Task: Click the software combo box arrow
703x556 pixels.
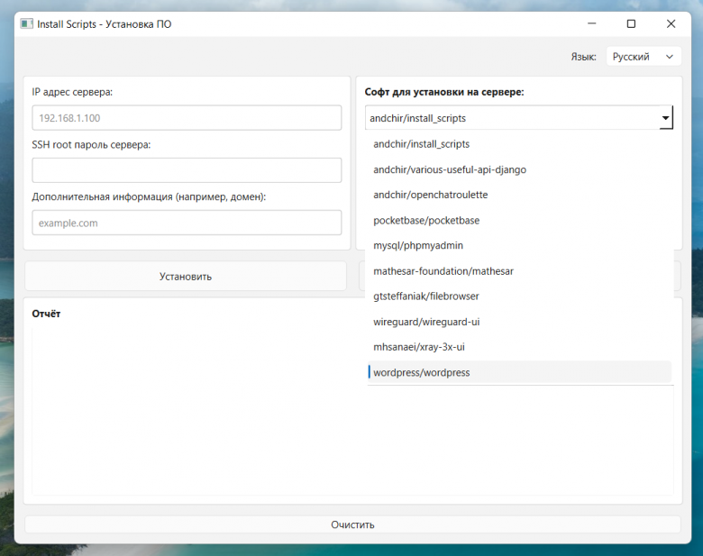Action: coord(665,118)
